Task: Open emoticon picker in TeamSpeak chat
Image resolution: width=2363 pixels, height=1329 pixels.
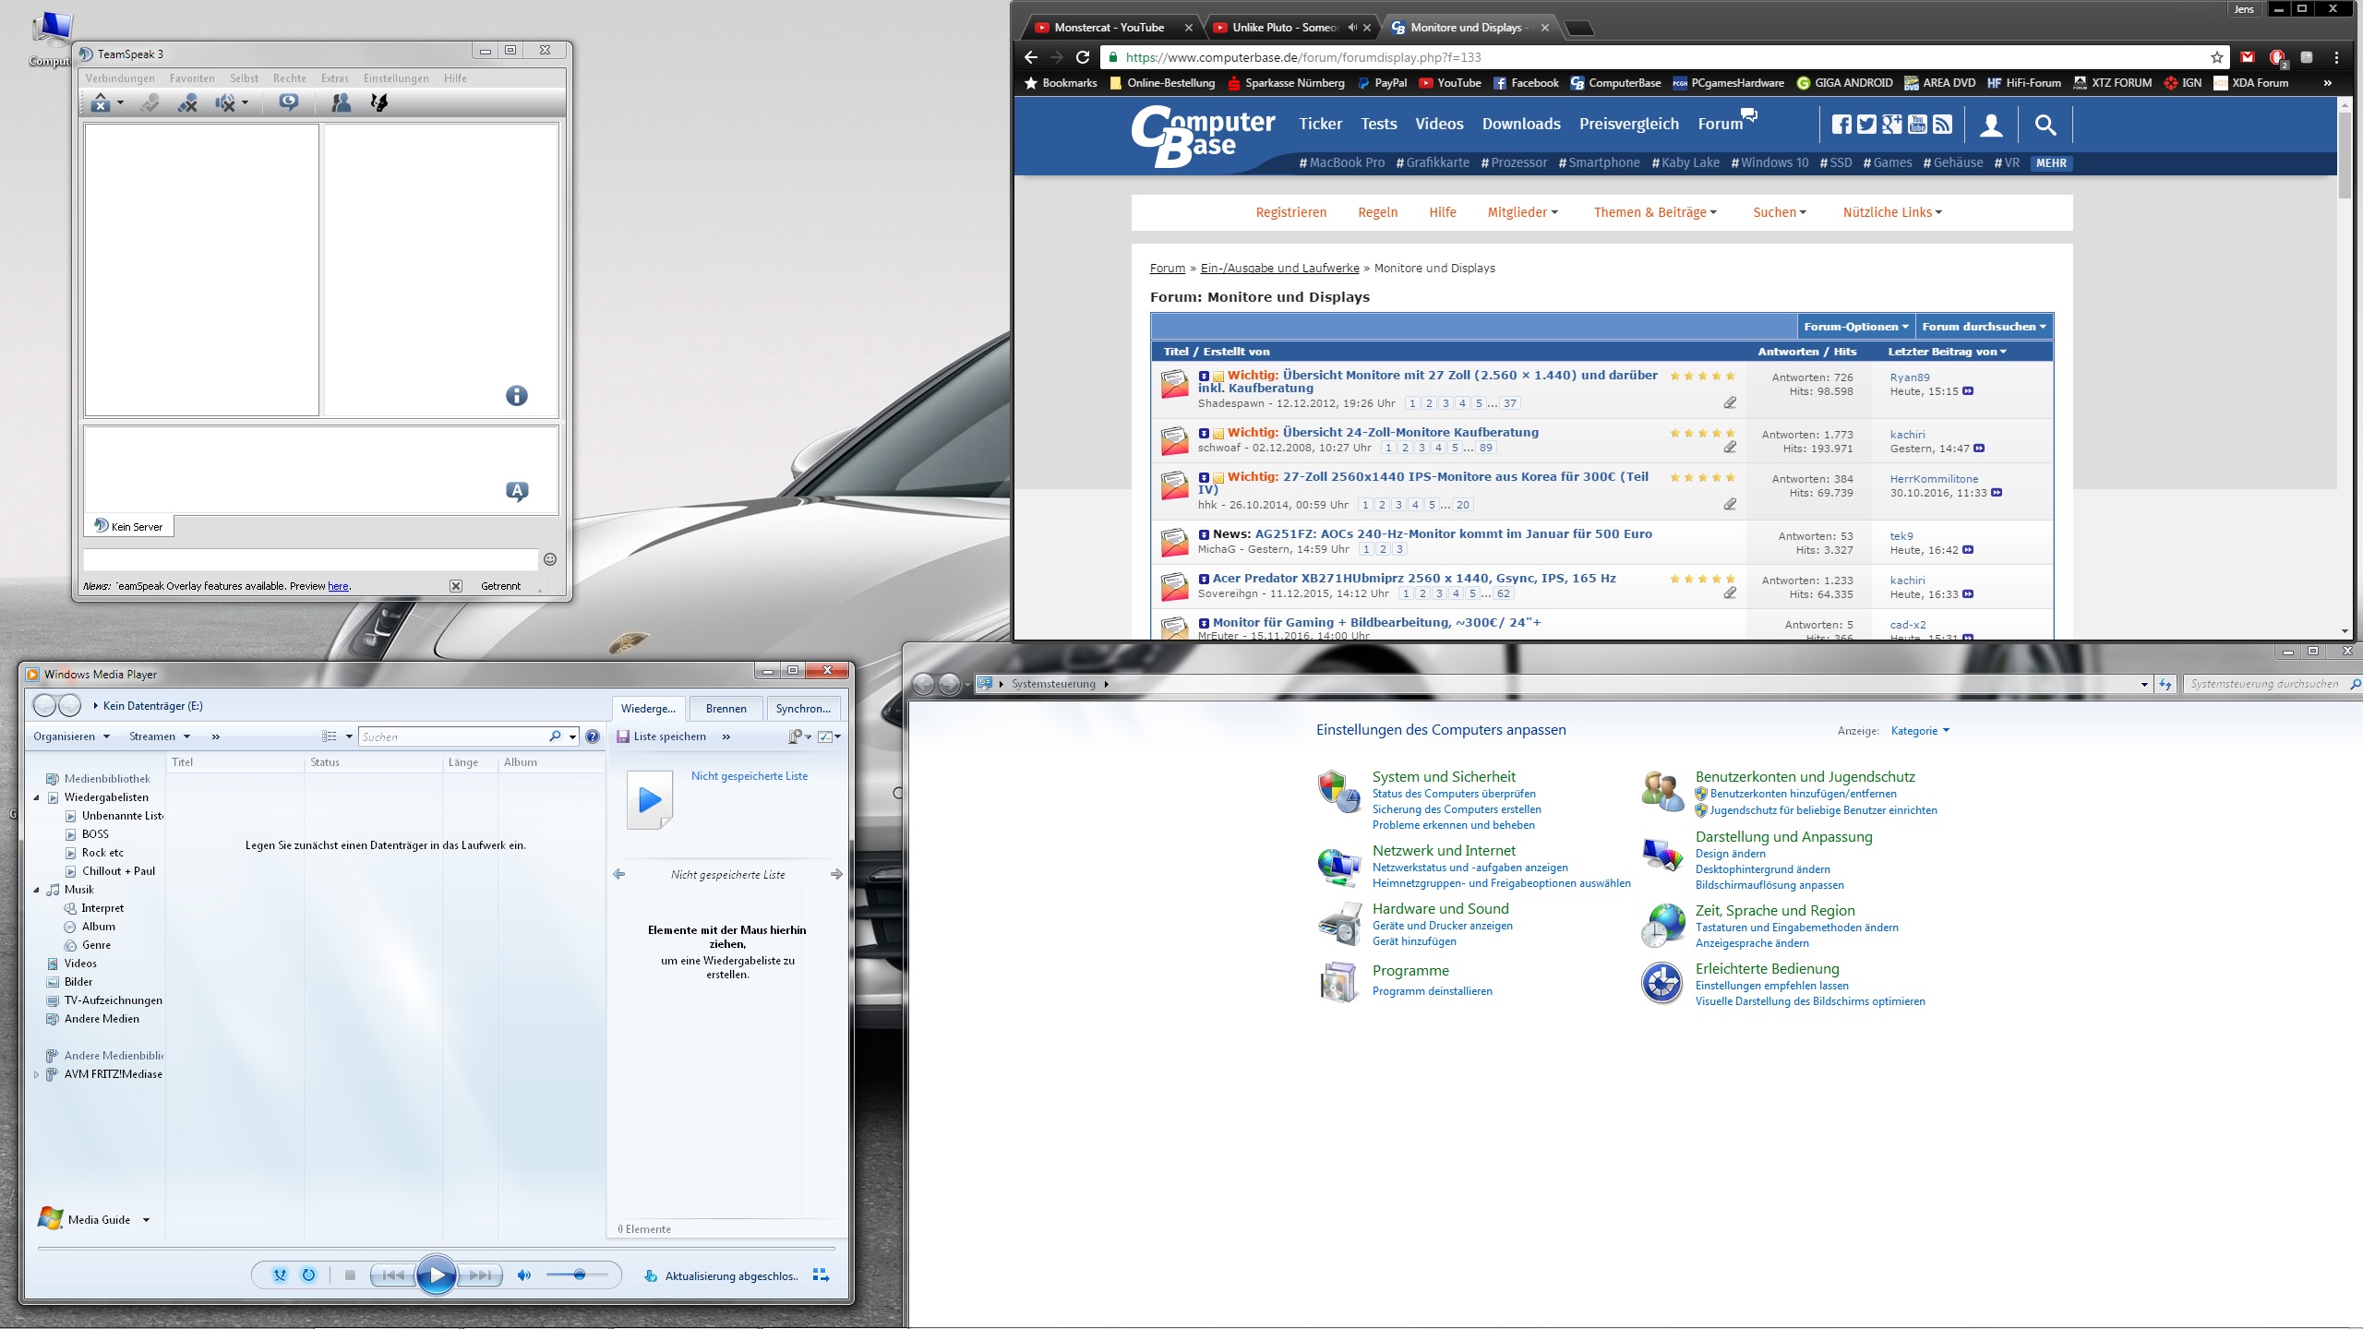Action: tap(550, 559)
